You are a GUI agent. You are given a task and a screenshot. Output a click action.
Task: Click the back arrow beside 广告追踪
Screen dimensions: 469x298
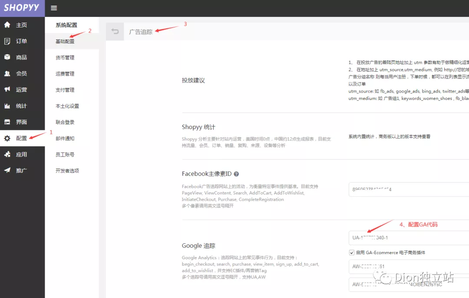pyautogui.click(x=115, y=32)
